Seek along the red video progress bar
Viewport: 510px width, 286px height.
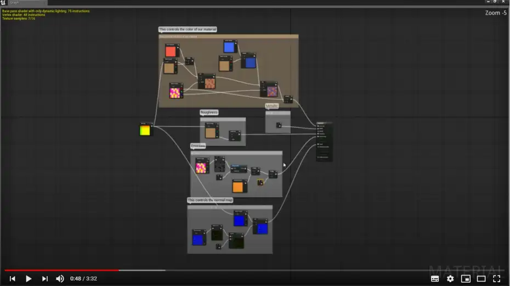tap(62, 270)
